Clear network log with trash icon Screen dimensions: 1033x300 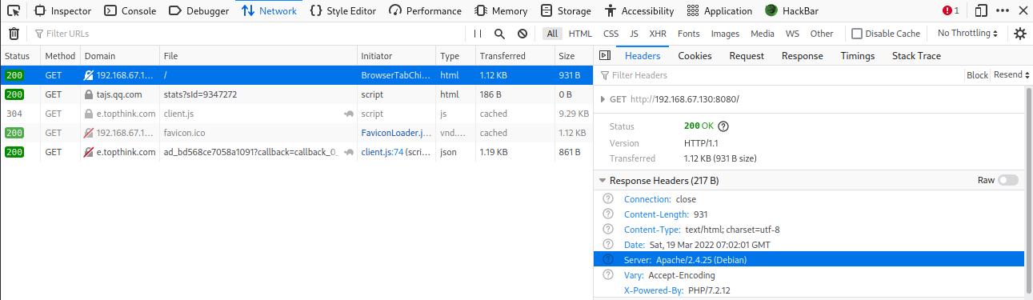point(14,34)
